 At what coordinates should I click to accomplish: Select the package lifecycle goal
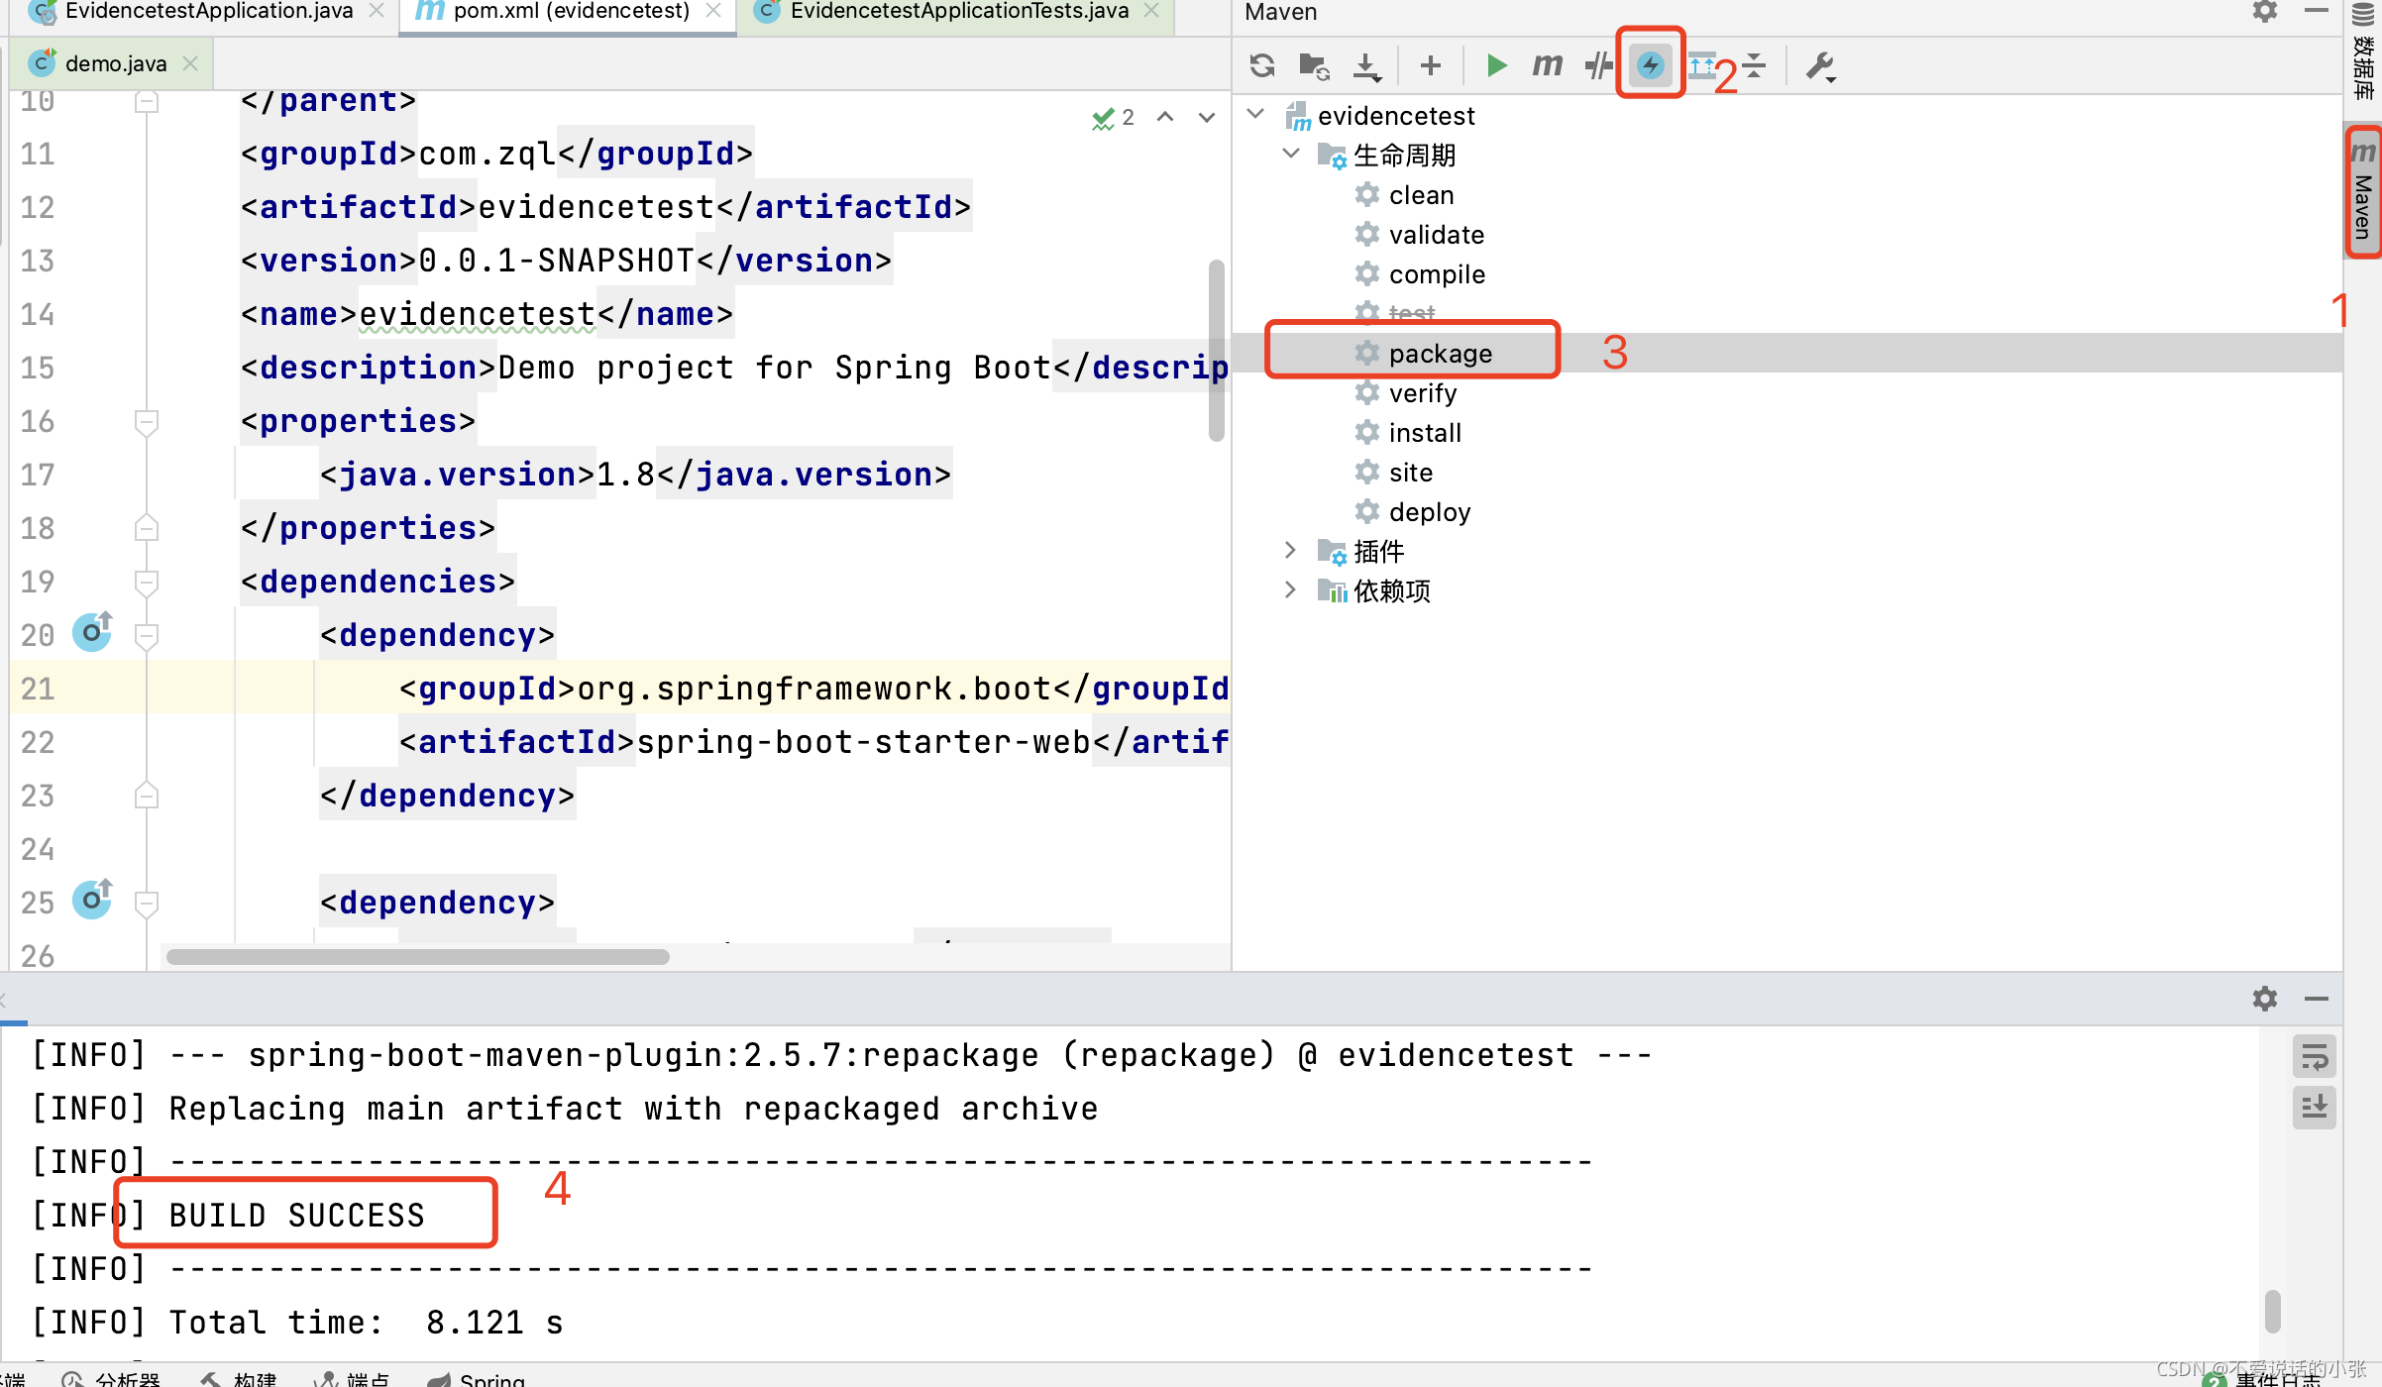coord(1440,353)
